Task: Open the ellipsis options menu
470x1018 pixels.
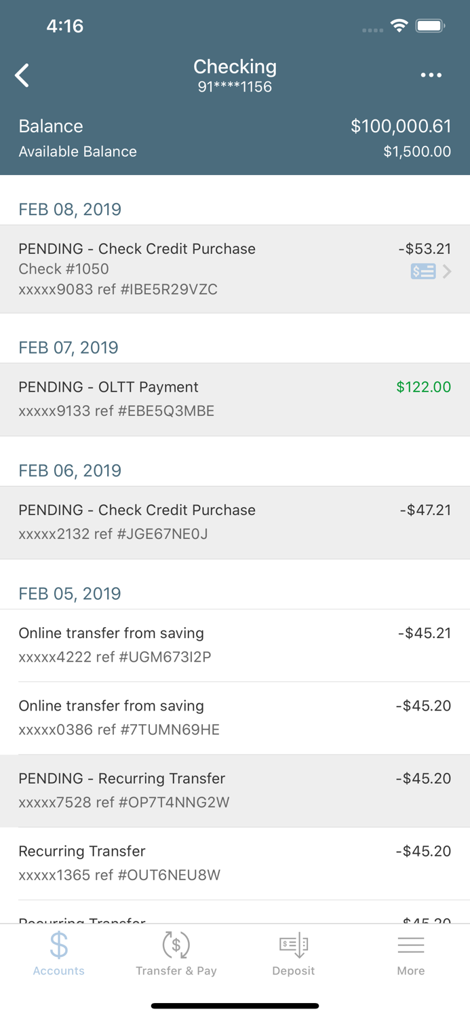Action: pos(432,75)
